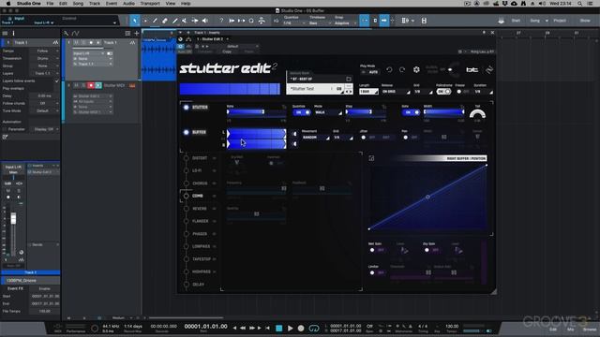600x337 pixels.
Task: Enable the Buffer Pan switch
Action: point(410,138)
